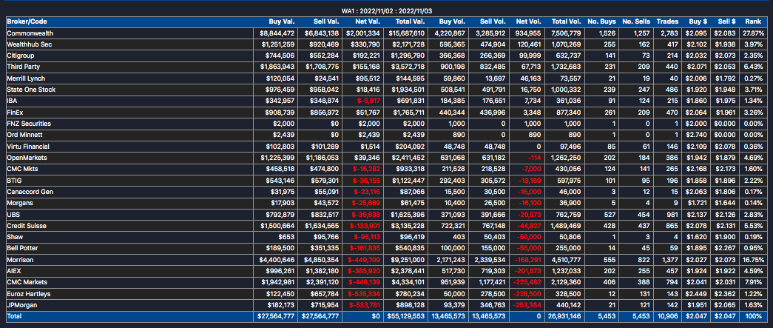Click Bell Potter sell price $2.267
773x328 pixels.
click(x=726, y=249)
